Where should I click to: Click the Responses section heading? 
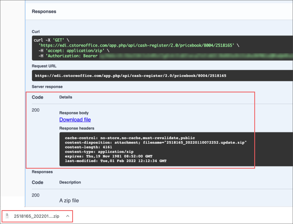click(x=42, y=172)
